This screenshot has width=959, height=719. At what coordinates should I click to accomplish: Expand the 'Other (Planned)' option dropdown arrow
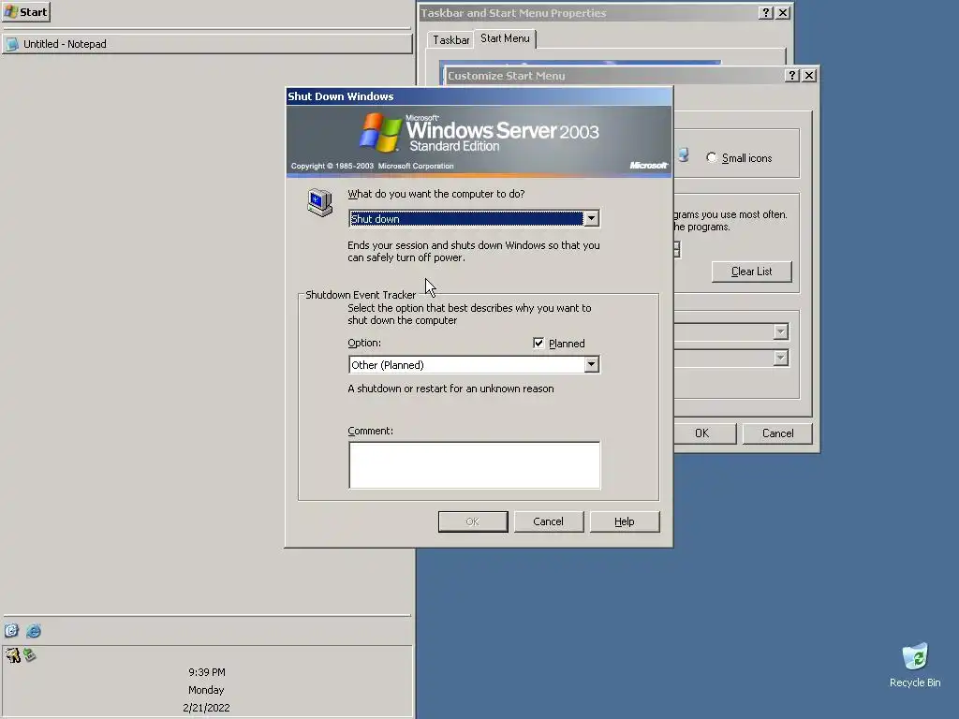coord(591,365)
